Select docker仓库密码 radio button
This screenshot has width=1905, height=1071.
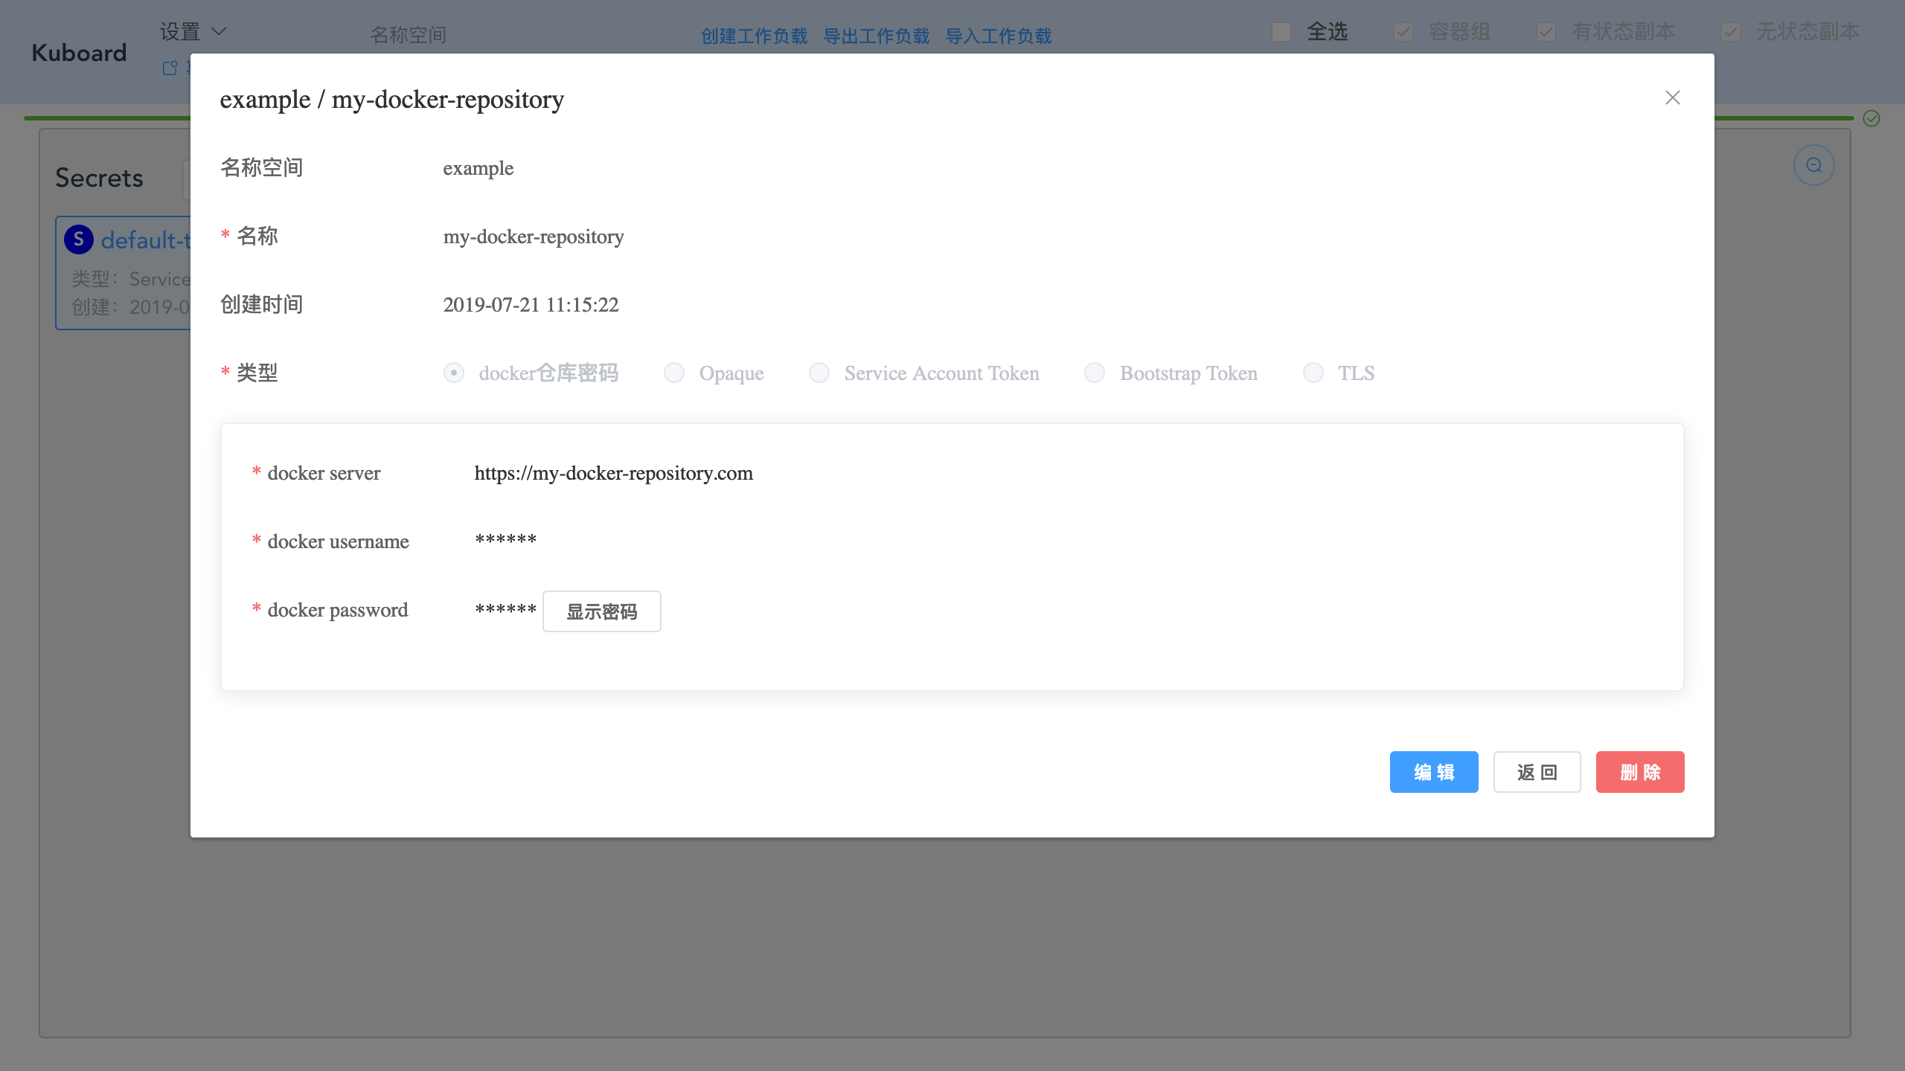(x=455, y=374)
